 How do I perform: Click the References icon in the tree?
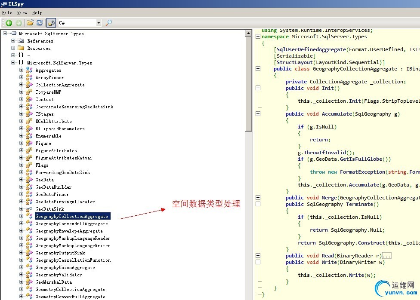click(x=21, y=41)
